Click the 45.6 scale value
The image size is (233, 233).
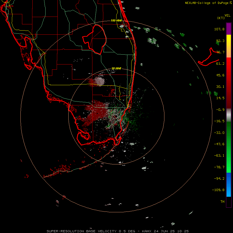click(x=220, y=75)
